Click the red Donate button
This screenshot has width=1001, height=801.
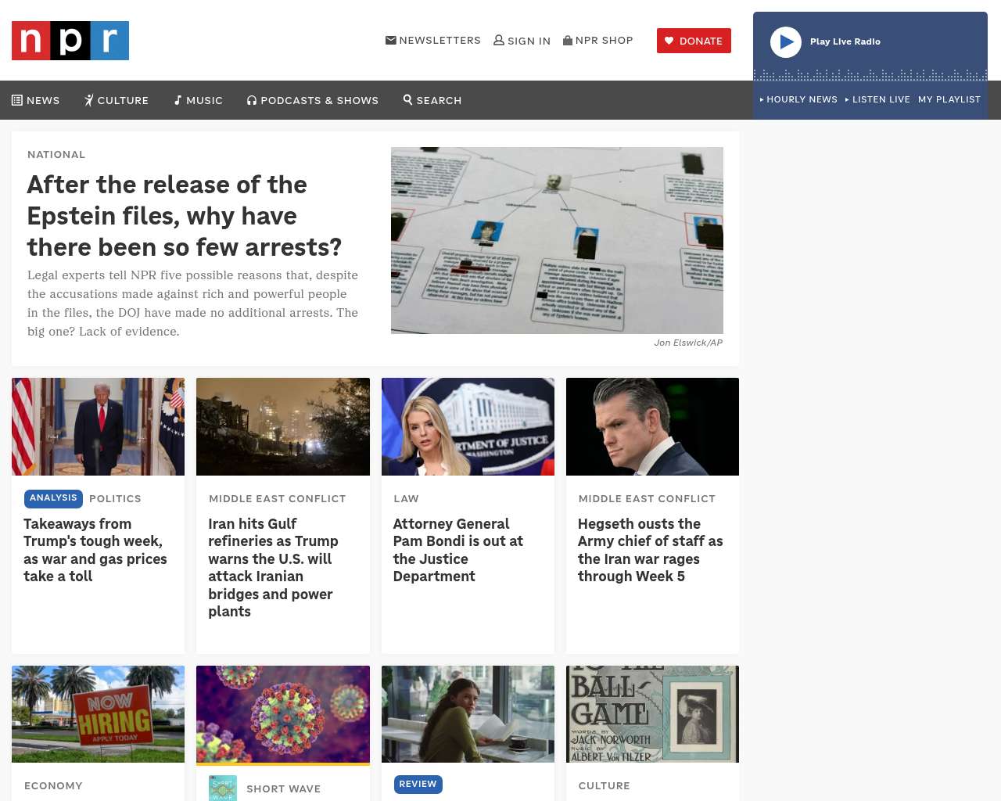point(694,41)
